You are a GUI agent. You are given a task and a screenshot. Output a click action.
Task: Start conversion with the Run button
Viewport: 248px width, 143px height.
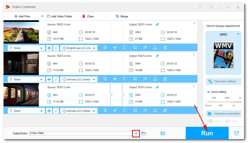(x=207, y=133)
